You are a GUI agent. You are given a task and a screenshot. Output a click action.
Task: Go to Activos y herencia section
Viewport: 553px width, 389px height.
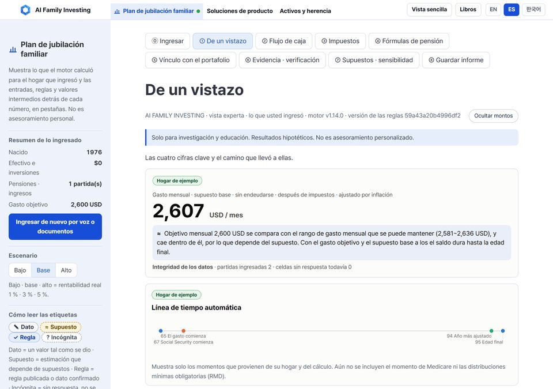coord(305,11)
